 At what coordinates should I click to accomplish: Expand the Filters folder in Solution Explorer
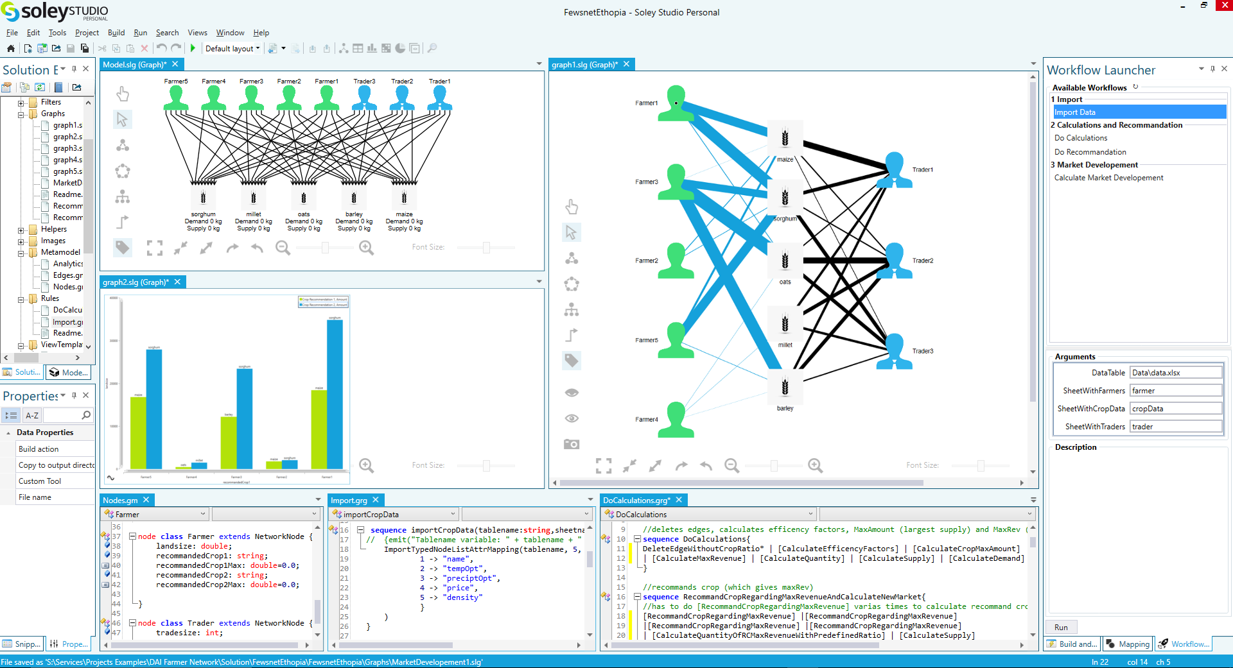[x=21, y=103]
